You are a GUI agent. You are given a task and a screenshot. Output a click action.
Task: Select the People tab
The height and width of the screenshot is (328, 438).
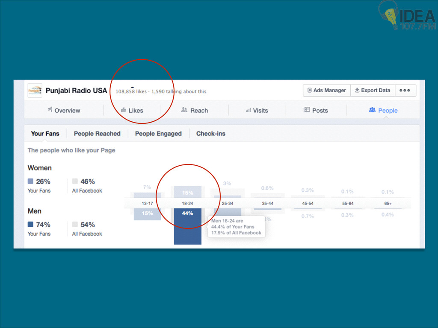point(383,111)
